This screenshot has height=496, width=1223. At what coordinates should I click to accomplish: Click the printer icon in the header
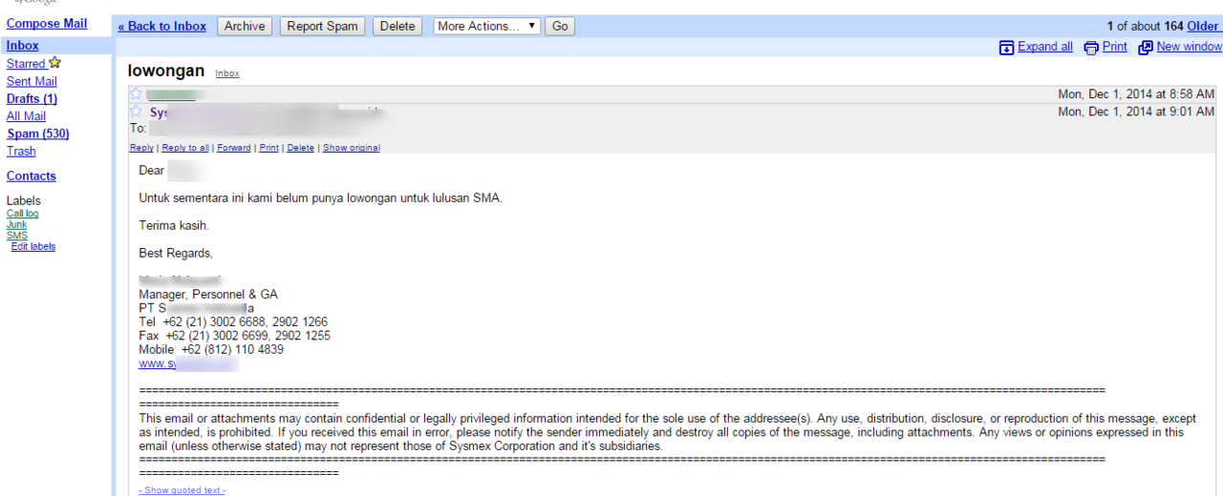pyautogui.click(x=1090, y=48)
